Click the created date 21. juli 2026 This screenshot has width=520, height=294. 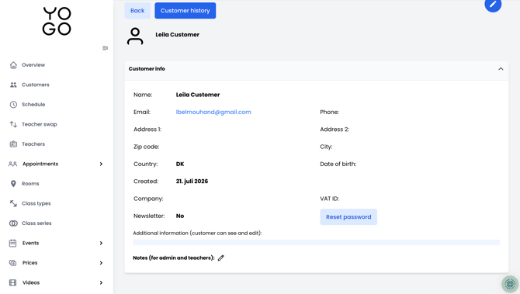point(192,182)
